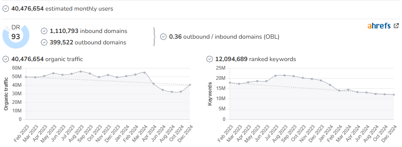Click the 12,094,689 ranked keywords heading
The height and width of the screenshot is (147, 402).
(x=256, y=59)
